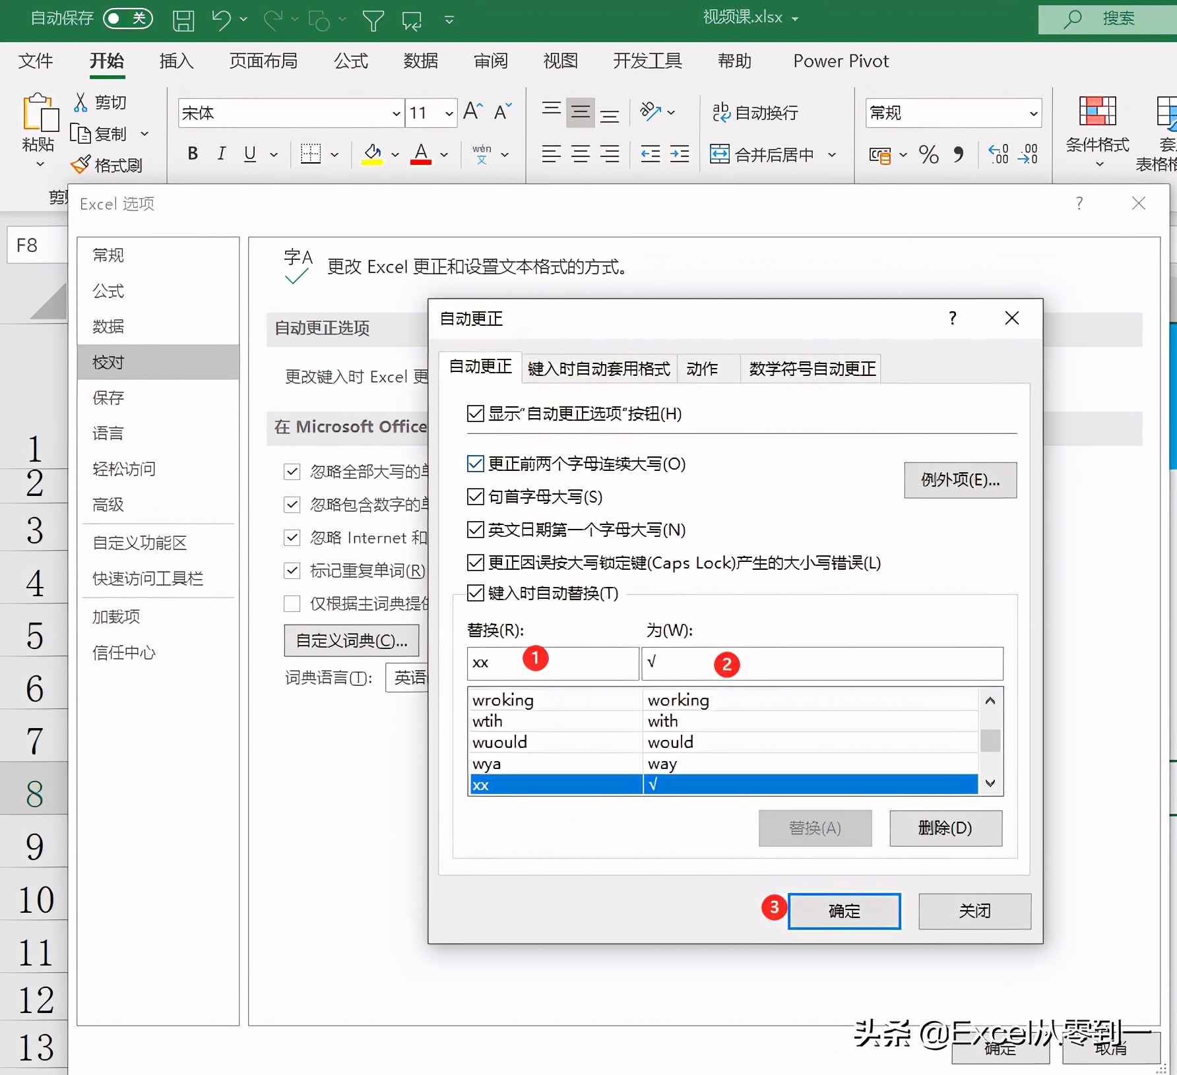Screen dimensions: 1177x1075
Task: Click 自定义词典(C)... button
Action: 351,640
